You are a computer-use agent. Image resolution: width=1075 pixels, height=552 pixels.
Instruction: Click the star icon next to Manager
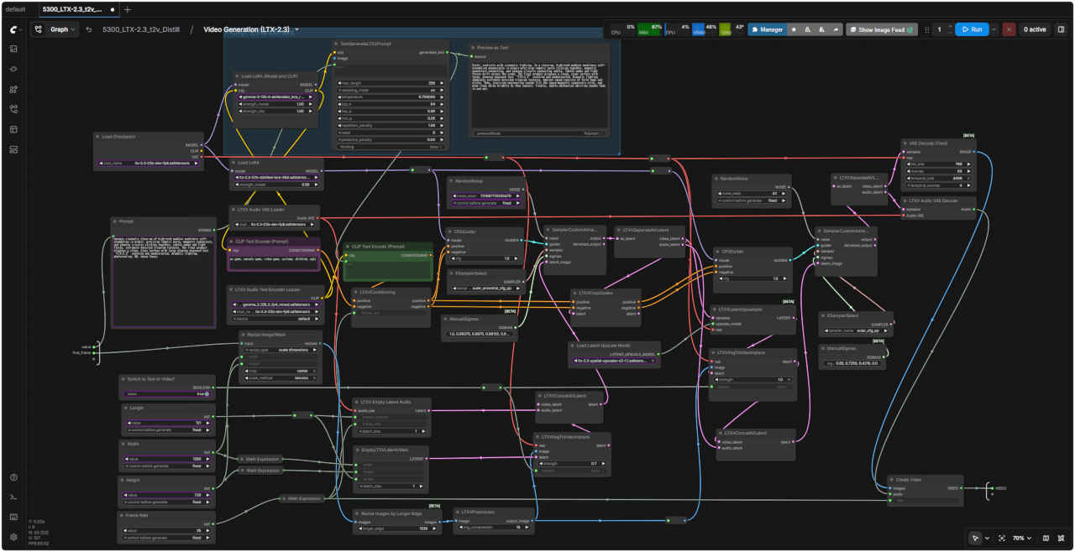point(794,29)
